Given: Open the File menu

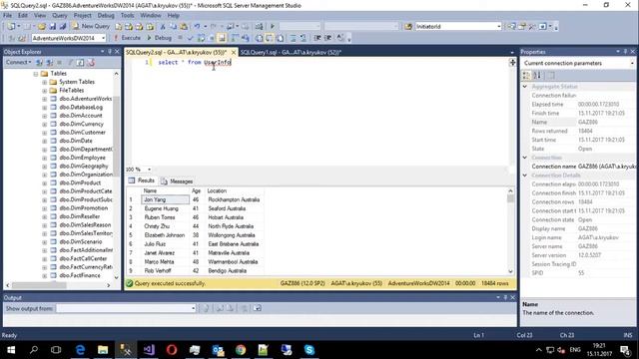Looking at the screenshot, I should (7, 16).
